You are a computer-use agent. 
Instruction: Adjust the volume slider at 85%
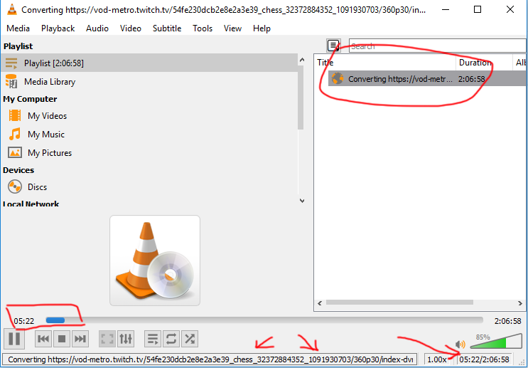click(495, 342)
